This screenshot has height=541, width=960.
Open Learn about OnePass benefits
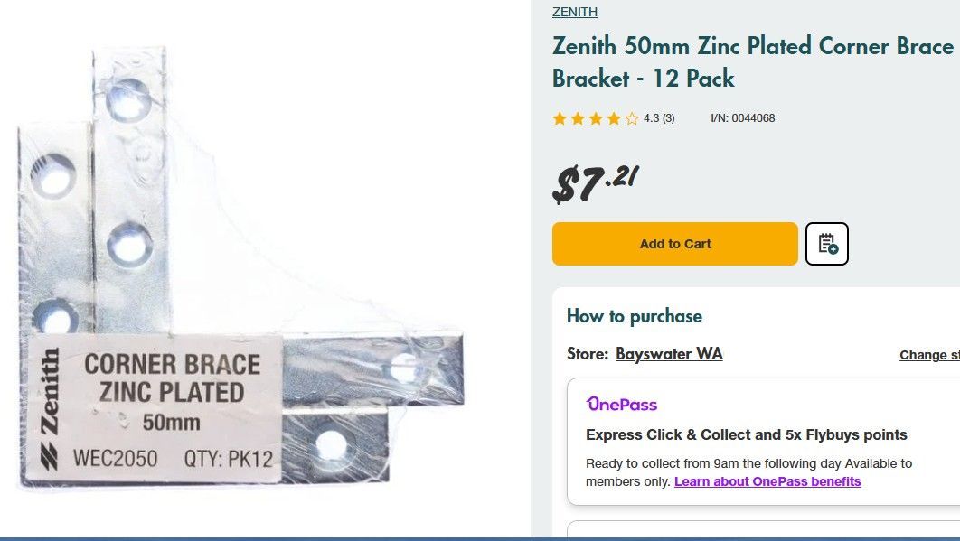tap(767, 481)
